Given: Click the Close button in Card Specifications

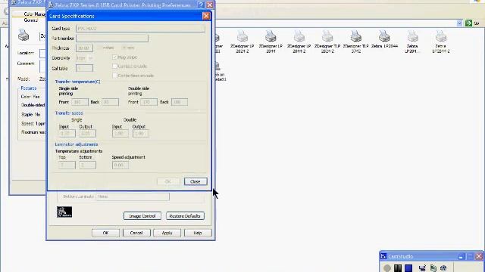Looking at the screenshot, I should pyautogui.click(x=196, y=181).
